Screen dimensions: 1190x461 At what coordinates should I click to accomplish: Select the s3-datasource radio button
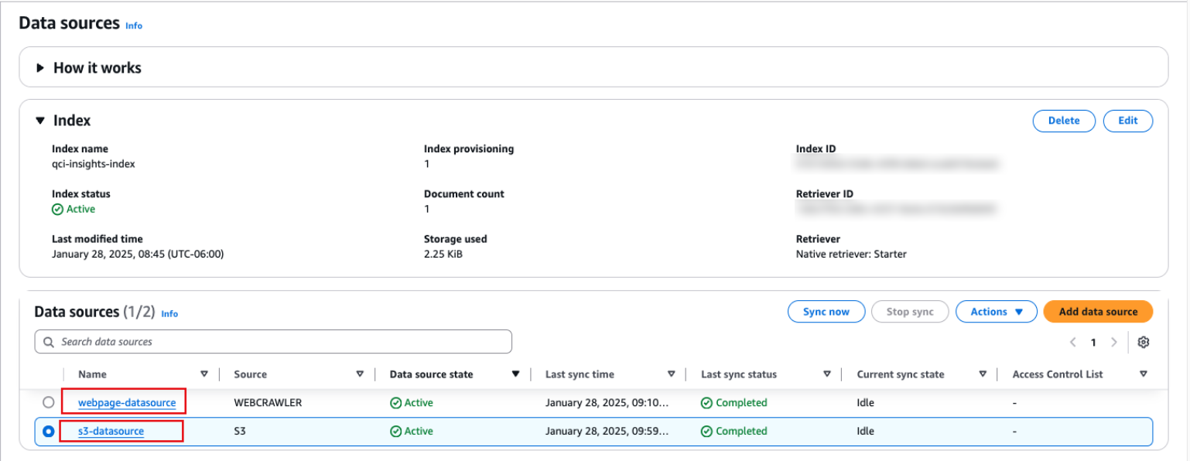49,432
